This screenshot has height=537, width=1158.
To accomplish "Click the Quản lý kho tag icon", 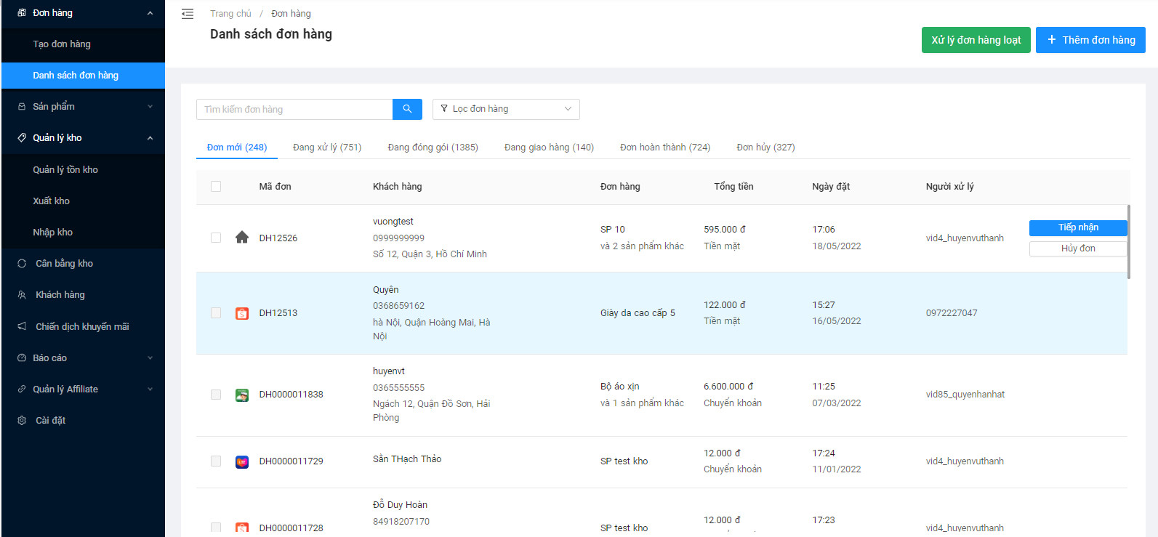I will [22, 138].
